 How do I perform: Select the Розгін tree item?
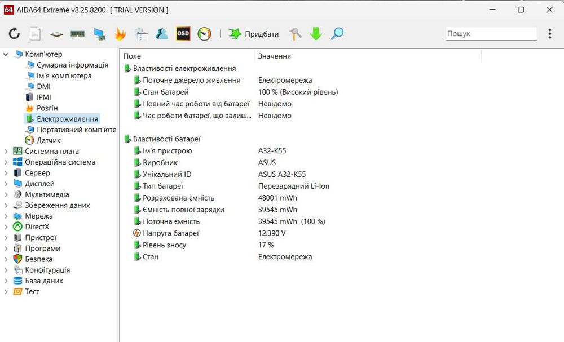(x=47, y=108)
